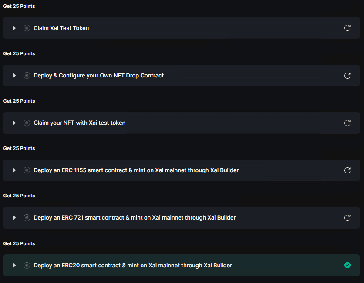Click the status circle beside NFT Drop Contract
The width and height of the screenshot is (364, 283).
click(27, 76)
